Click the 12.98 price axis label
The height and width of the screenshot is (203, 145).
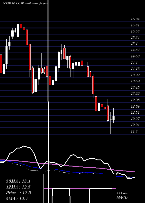click(x=135, y=100)
